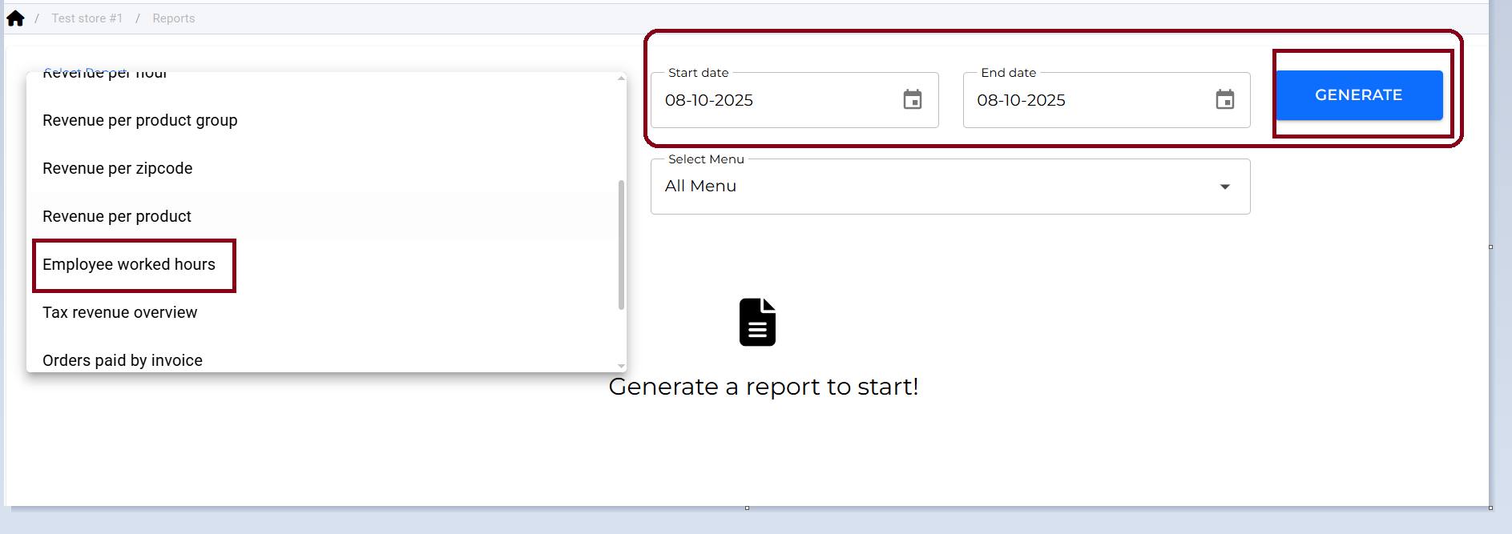This screenshot has height=534, width=1512.
Task: Click the report list scroll-up arrow
Action: pyautogui.click(x=621, y=78)
